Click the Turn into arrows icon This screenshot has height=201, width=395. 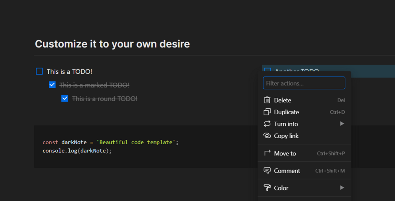click(267, 124)
